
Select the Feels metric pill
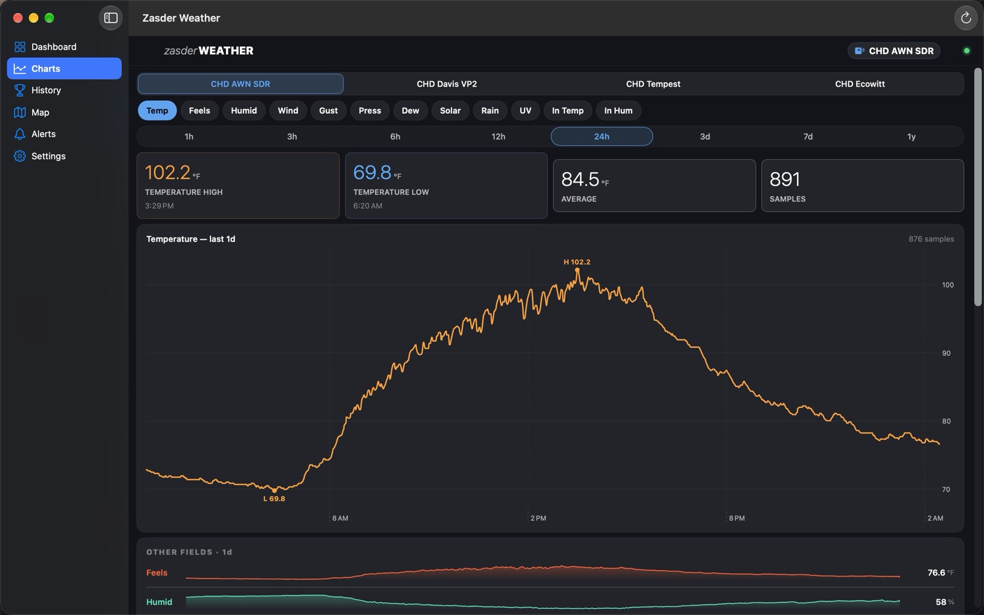[199, 111]
